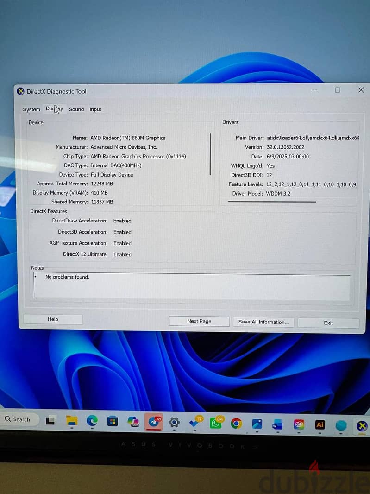
Task: Click the Device panel vertical scrollbar
Action: pos(210,154)
